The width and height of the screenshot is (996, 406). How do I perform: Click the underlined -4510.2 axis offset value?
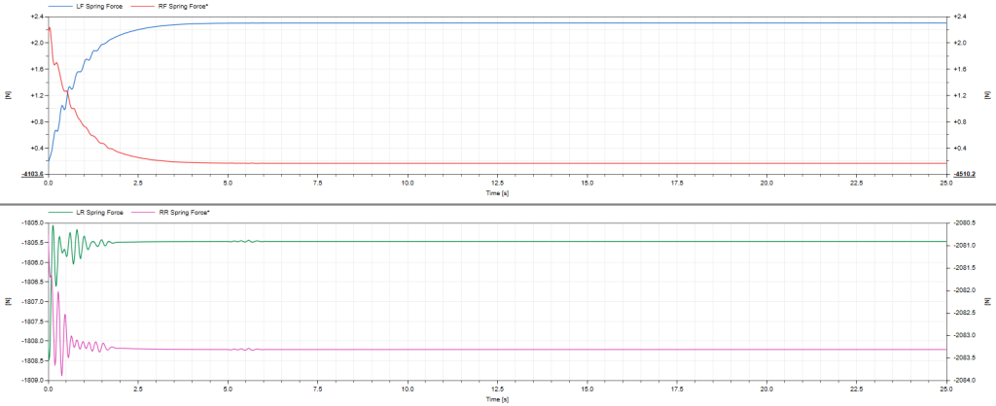pos(964,174)
